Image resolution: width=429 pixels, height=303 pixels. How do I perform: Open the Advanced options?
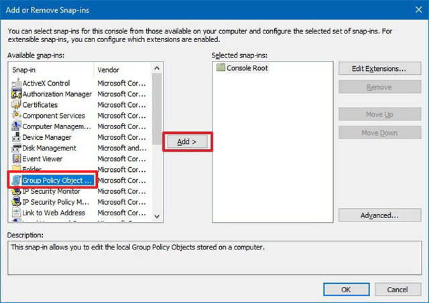click(x=379, y=215)
